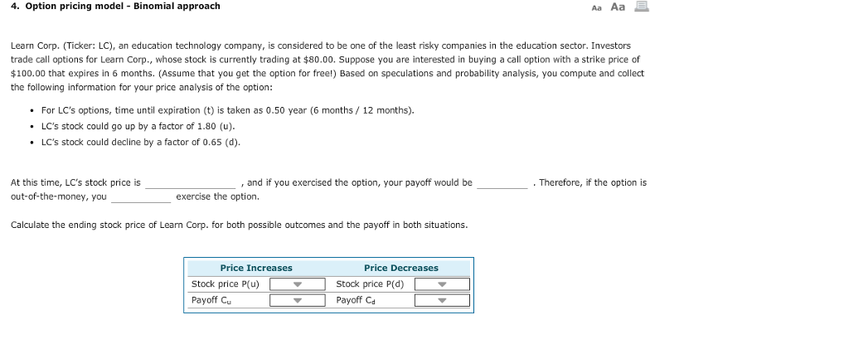
Task: Expand the Payoff Cd dropdown
Action: tap(442, 300)
